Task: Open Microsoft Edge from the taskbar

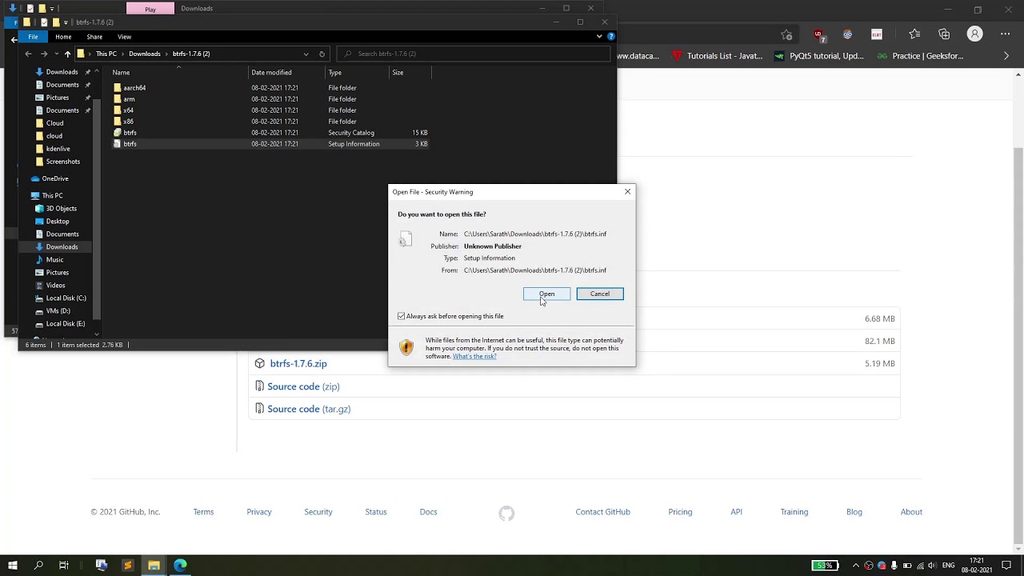Action: (180, 566)
